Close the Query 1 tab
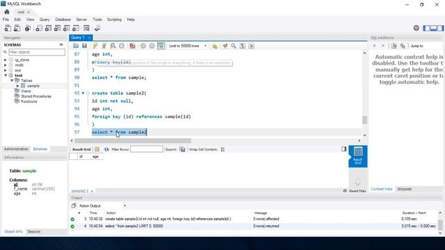 pyautogui.click(x=89, y=37)
